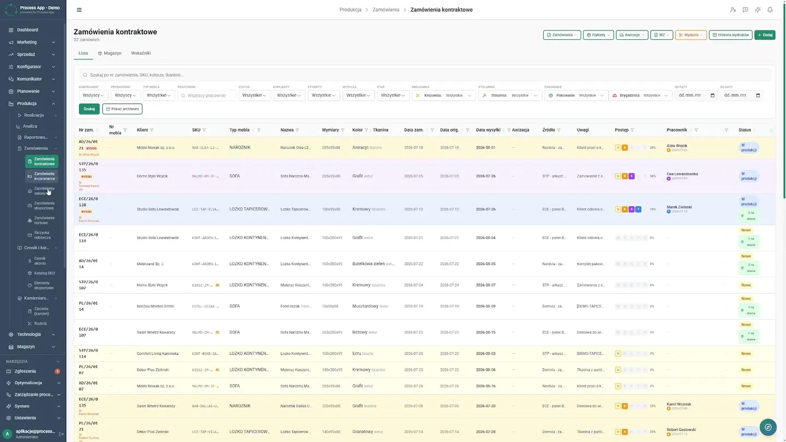Open the Etykiety filter dropdown
This screenshot has height=442, width=786.
tap(324, 95)
